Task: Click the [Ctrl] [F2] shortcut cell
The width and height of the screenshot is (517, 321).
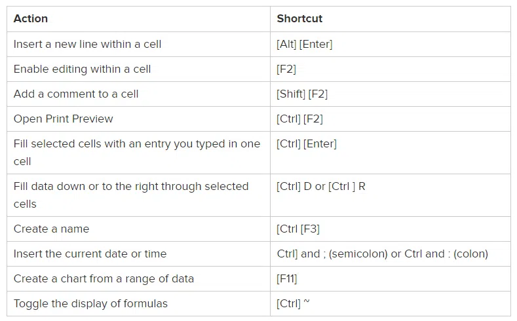Action: click(299, 119)
